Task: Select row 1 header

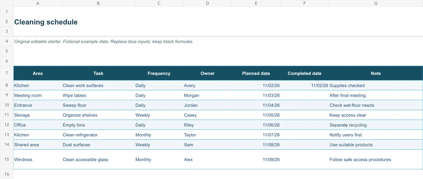Action: (7, 12)
